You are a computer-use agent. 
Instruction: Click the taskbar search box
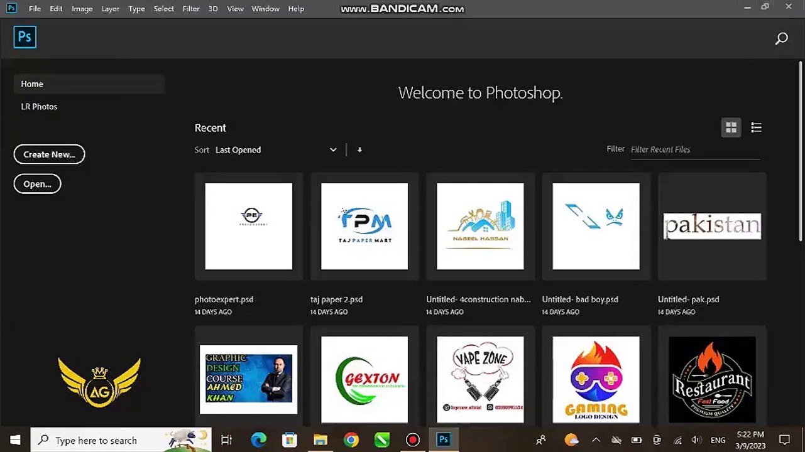coord(122,440)
